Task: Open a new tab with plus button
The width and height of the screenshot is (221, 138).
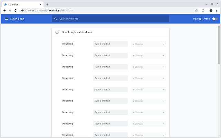Action: click(x=47, y=4)
